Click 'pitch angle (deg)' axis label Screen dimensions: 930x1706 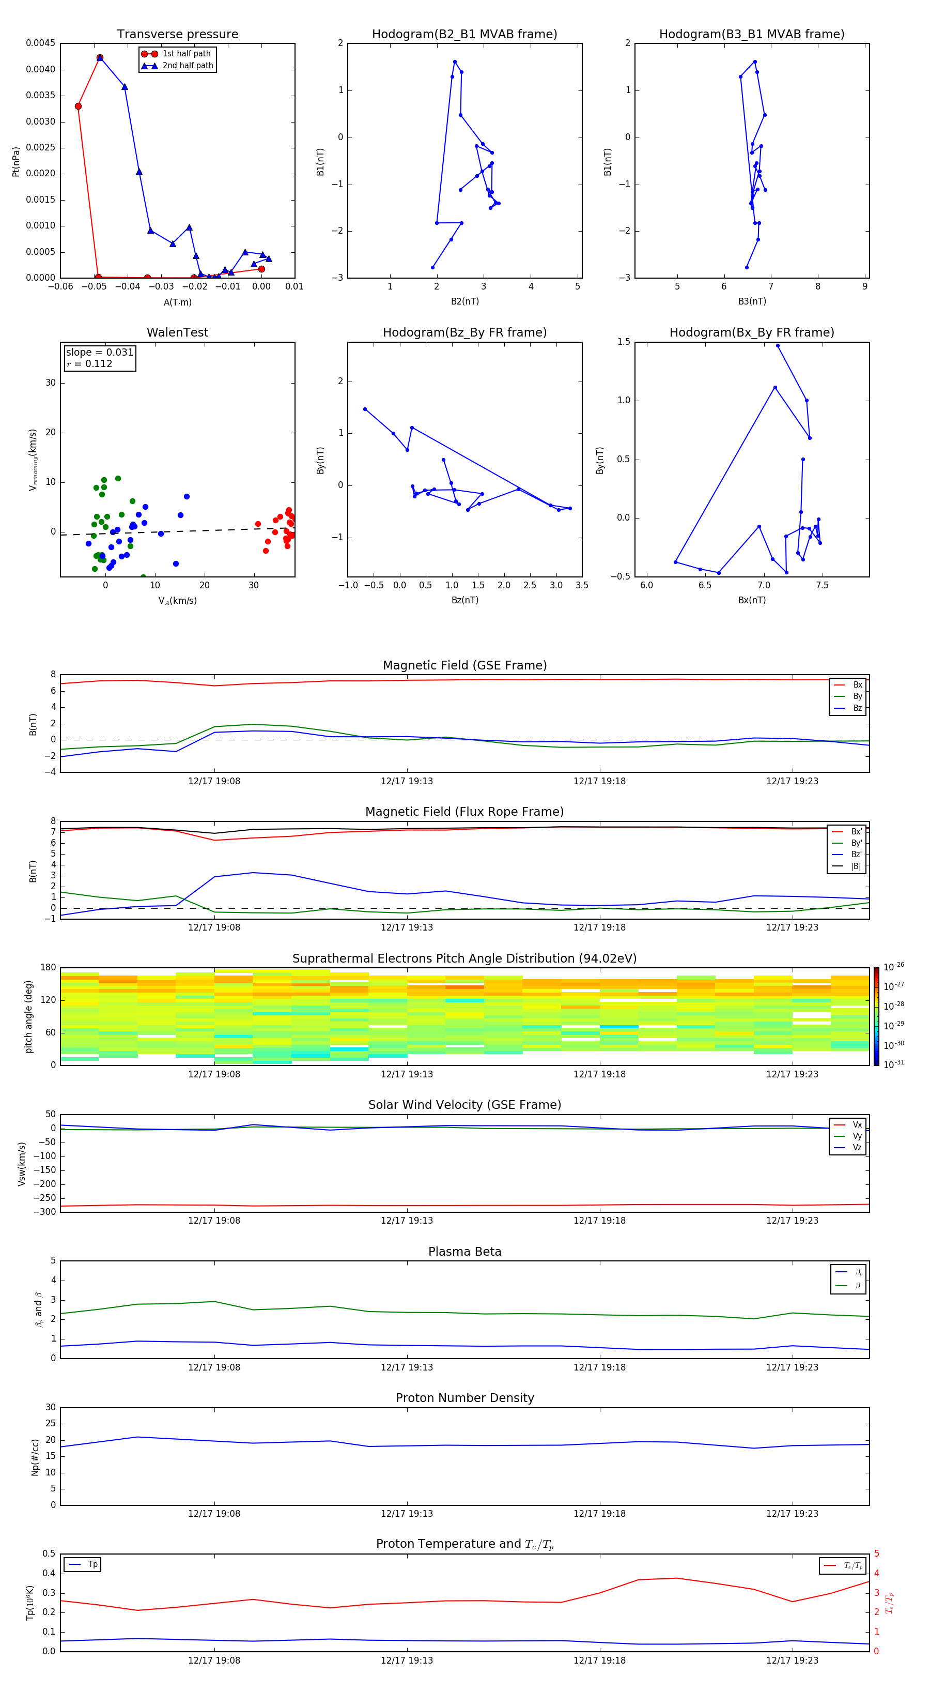(29, 1016)
